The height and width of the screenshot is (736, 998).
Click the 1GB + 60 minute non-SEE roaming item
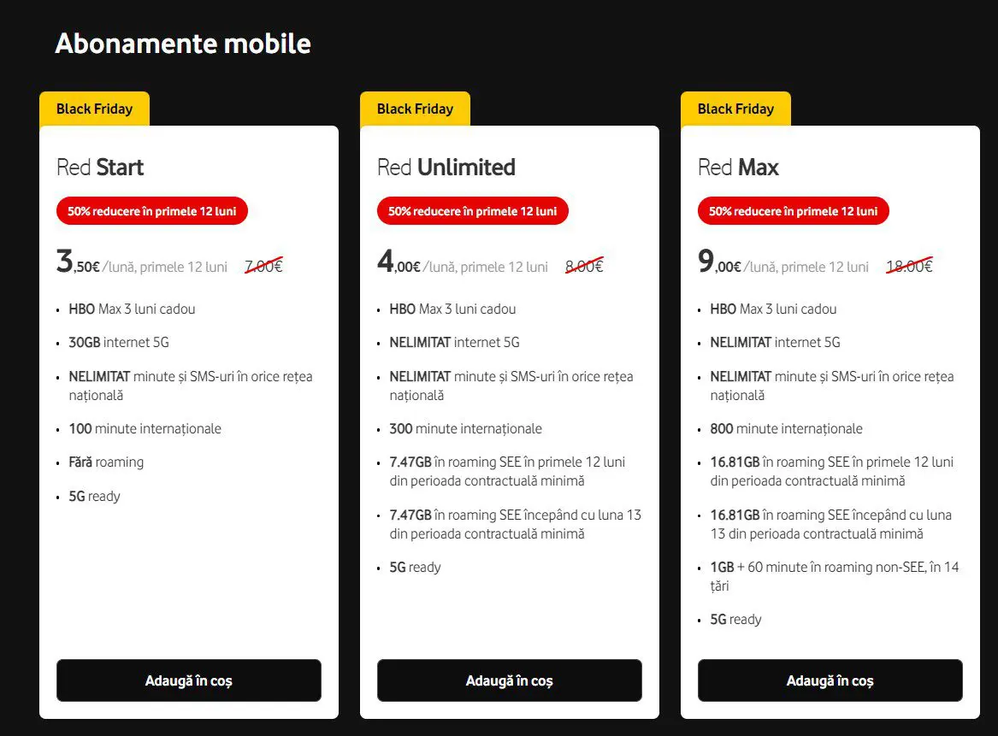(835, 576)
